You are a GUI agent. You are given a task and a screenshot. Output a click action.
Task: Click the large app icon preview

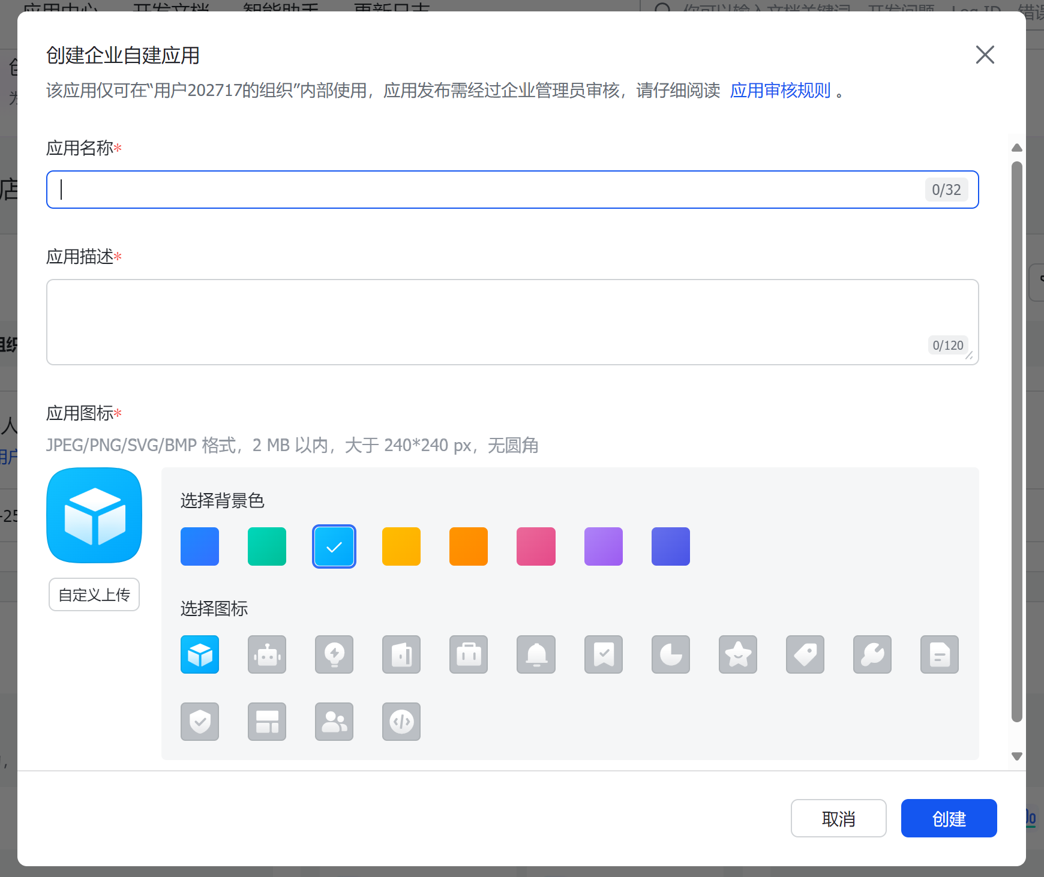pyautogui.click(x=94, y=515)
